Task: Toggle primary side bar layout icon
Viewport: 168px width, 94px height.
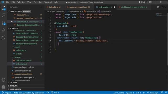Action: [140, 2]
